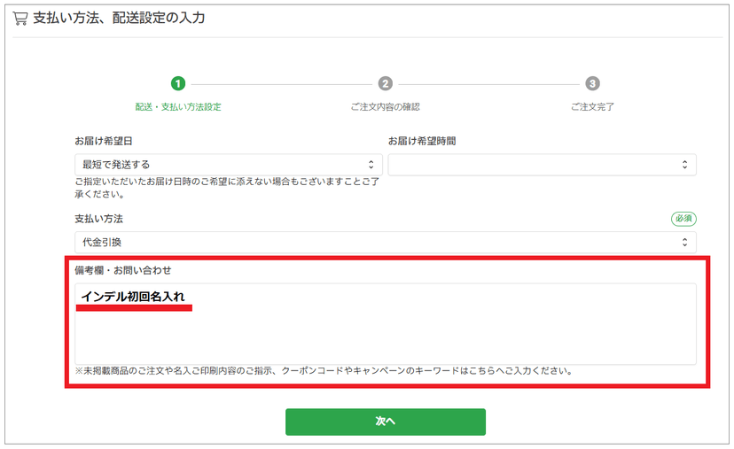The width and height of the screenshot is (734, 449).
Task: Click the note beginning ※未掲載商品のご注文
Action: 324,371
